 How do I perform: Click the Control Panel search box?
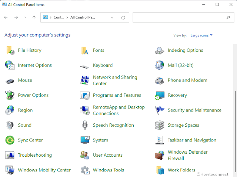[x=183, y=17]
